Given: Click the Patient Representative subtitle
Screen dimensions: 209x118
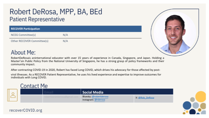Looking at the screenshot, I should [37, 20].
